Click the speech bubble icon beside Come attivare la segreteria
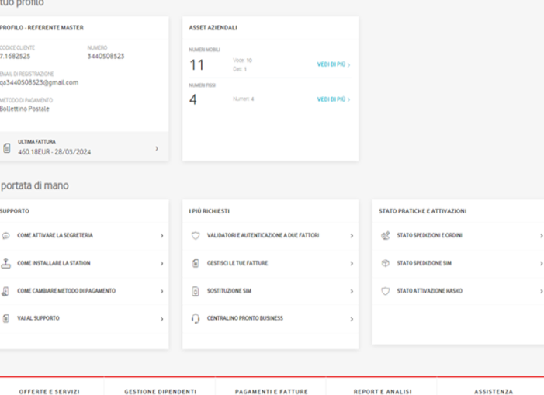544x395 pixels. (x=6, y=235)
